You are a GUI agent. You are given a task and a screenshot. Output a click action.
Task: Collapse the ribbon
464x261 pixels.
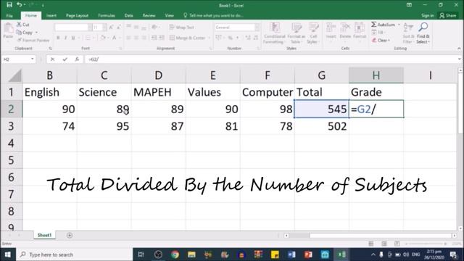click(459, 49)
